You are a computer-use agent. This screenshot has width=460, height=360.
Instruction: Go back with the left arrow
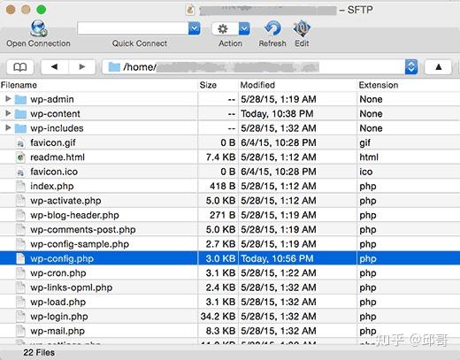pos(55,67)
